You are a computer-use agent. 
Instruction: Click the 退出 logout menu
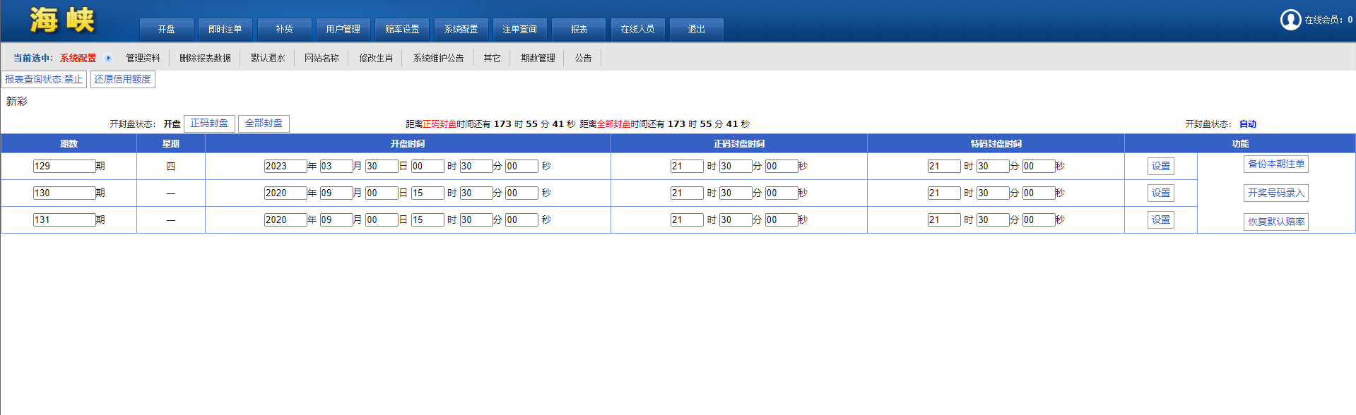pos(697,30)
